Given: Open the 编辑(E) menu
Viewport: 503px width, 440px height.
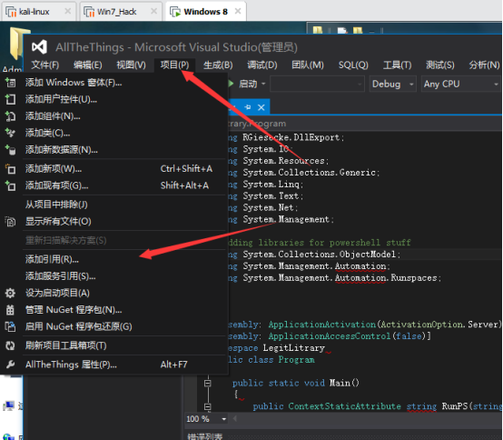Looking at the screenshot, I should click(x=87, y=65).
